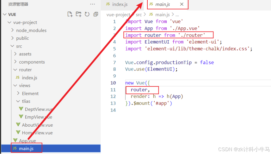271x154 pixels.
Task: Collapse all folders in explorer
Action: point(95,14)
